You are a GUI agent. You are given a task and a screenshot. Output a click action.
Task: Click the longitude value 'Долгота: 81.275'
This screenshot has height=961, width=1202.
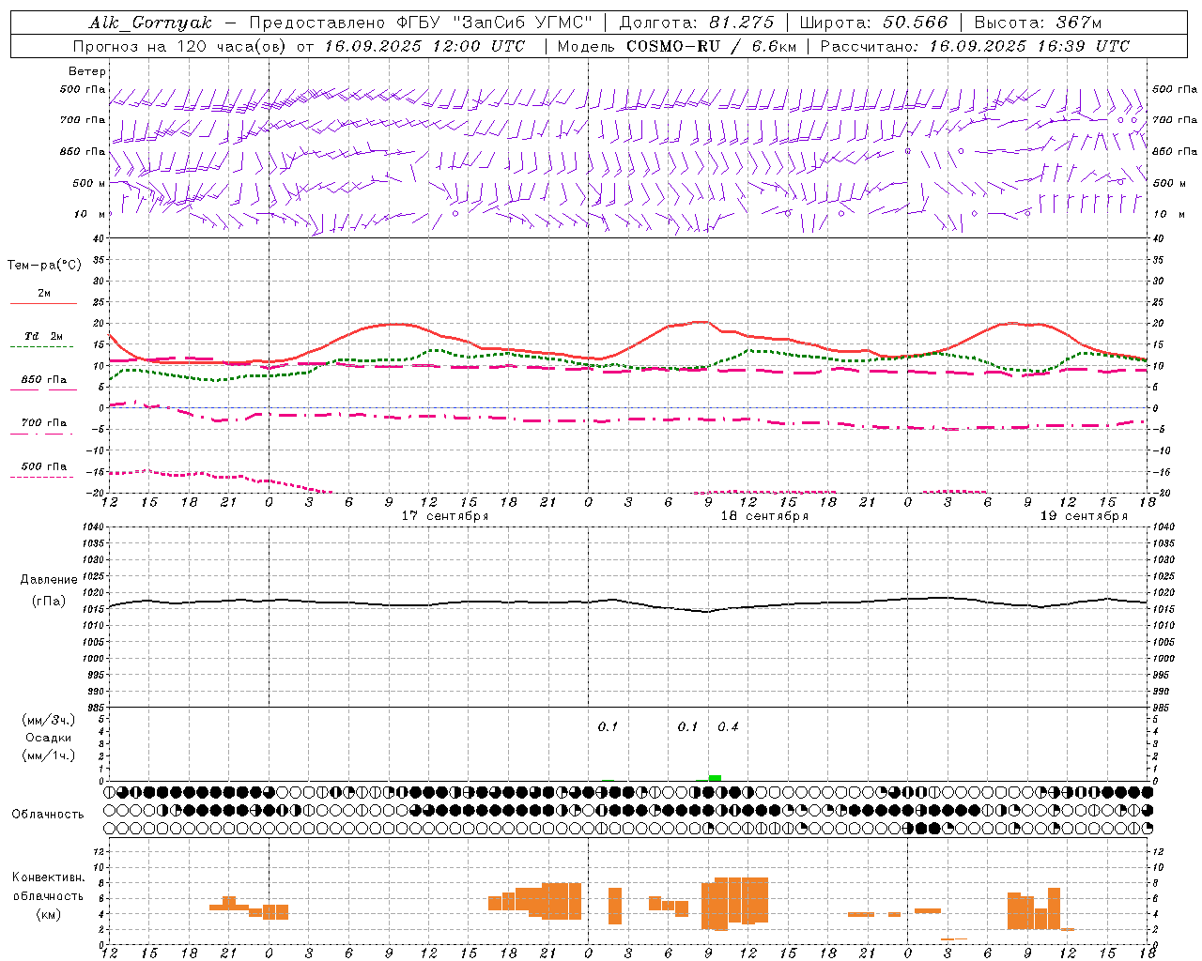point(697,23)
